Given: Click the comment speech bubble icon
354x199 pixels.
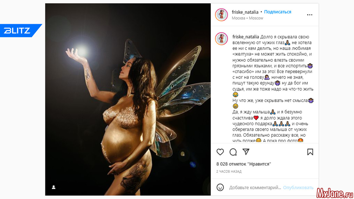Looking at the screenshot, I should (233, 152).
